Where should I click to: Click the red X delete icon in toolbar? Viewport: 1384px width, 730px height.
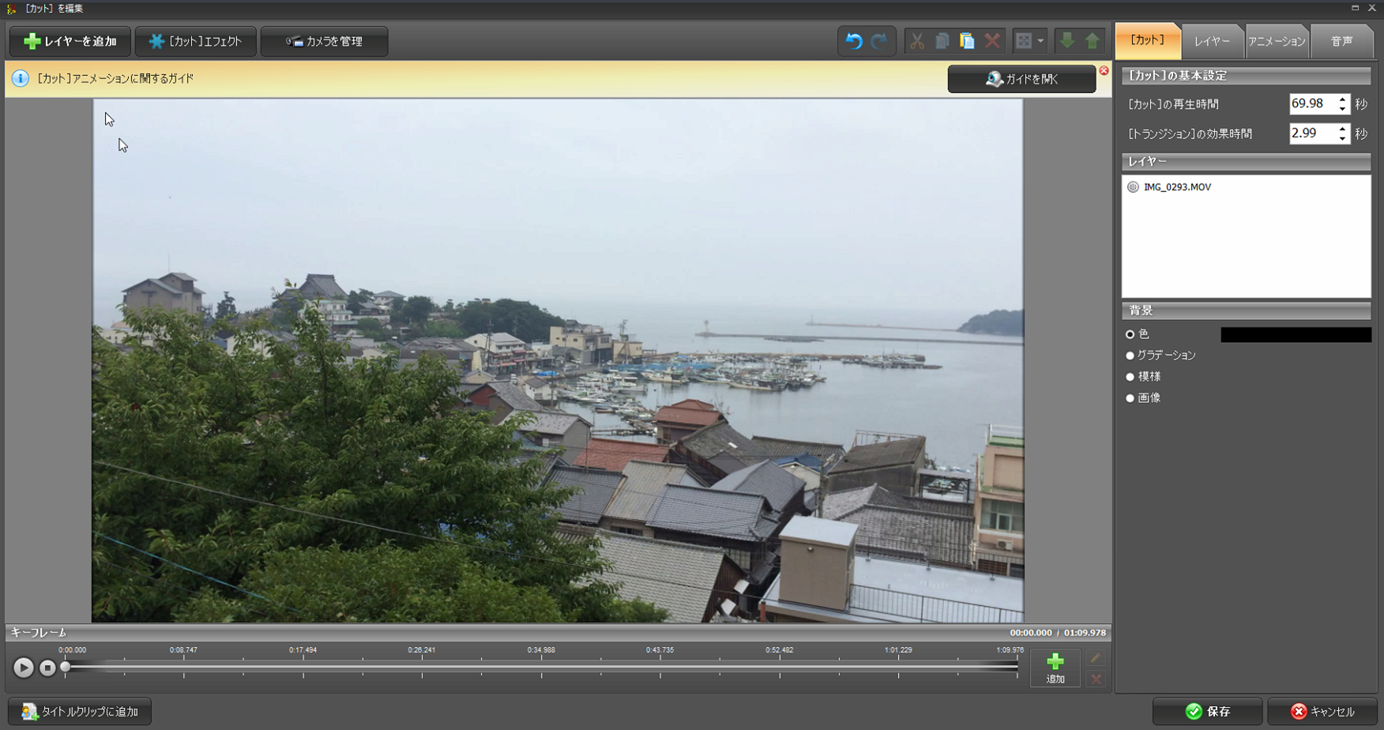point(992,41)
